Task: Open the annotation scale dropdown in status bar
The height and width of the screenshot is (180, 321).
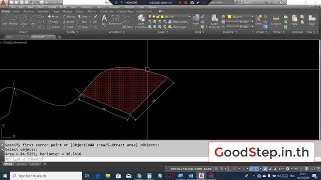Action: point(281,169)
